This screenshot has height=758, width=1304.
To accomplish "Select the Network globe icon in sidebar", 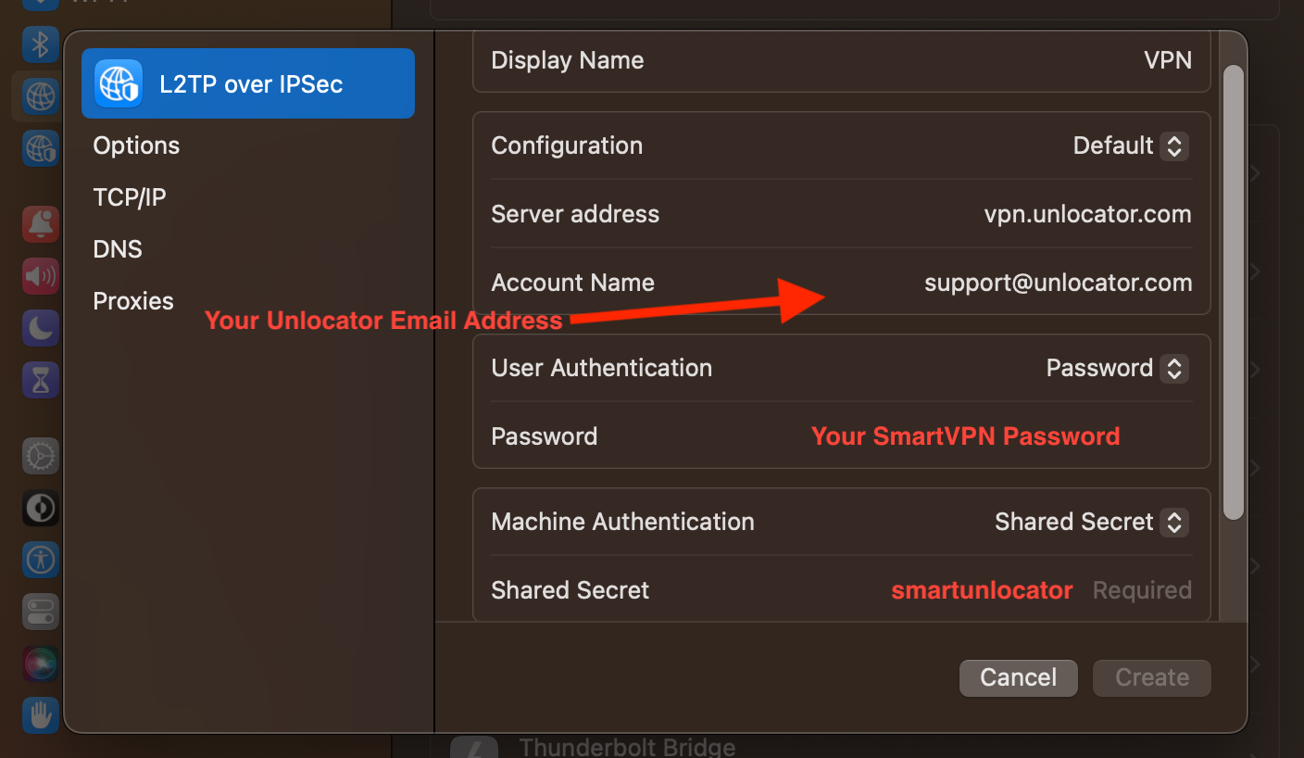I will (40, 95).
